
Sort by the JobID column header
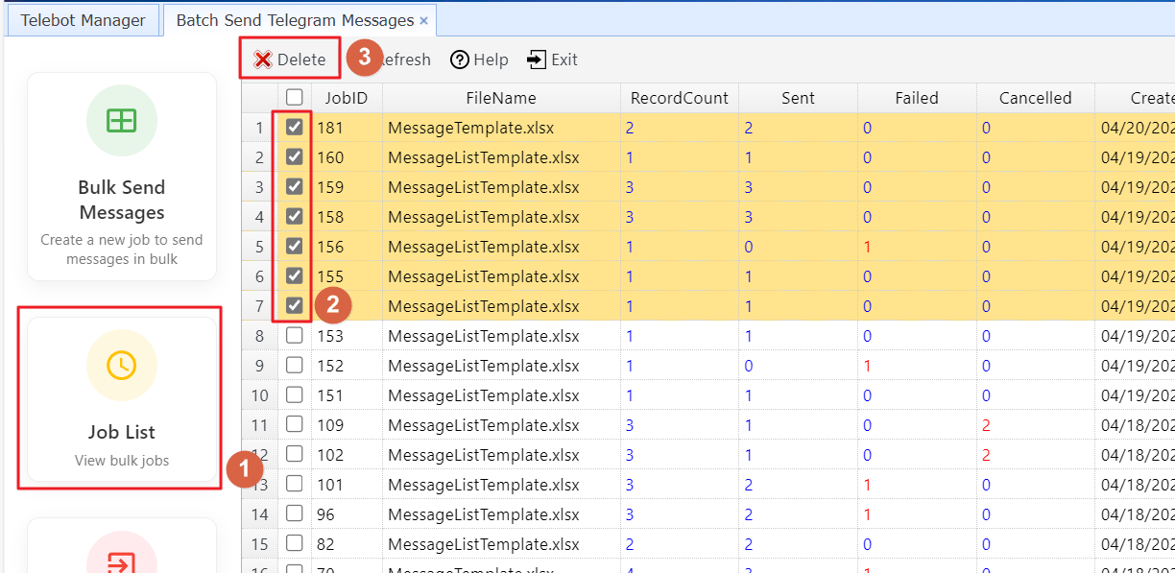click(x=346, y=98)
